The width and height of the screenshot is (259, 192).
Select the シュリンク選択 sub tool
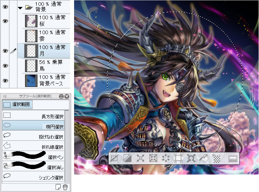point(33,176)
